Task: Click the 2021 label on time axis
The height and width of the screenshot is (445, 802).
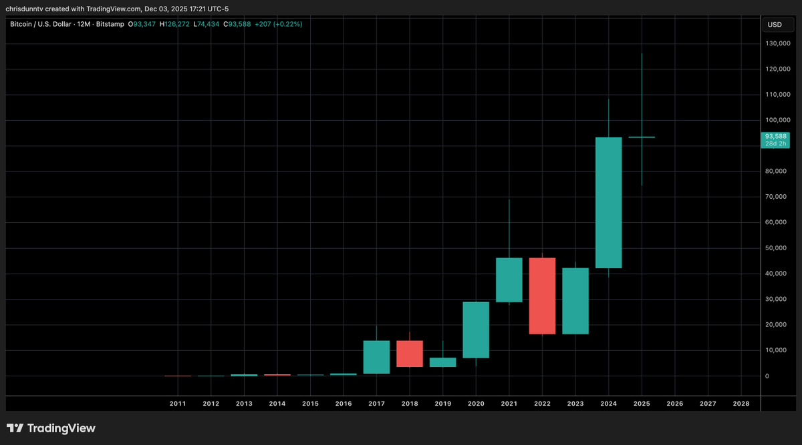Action: [509, 403]
